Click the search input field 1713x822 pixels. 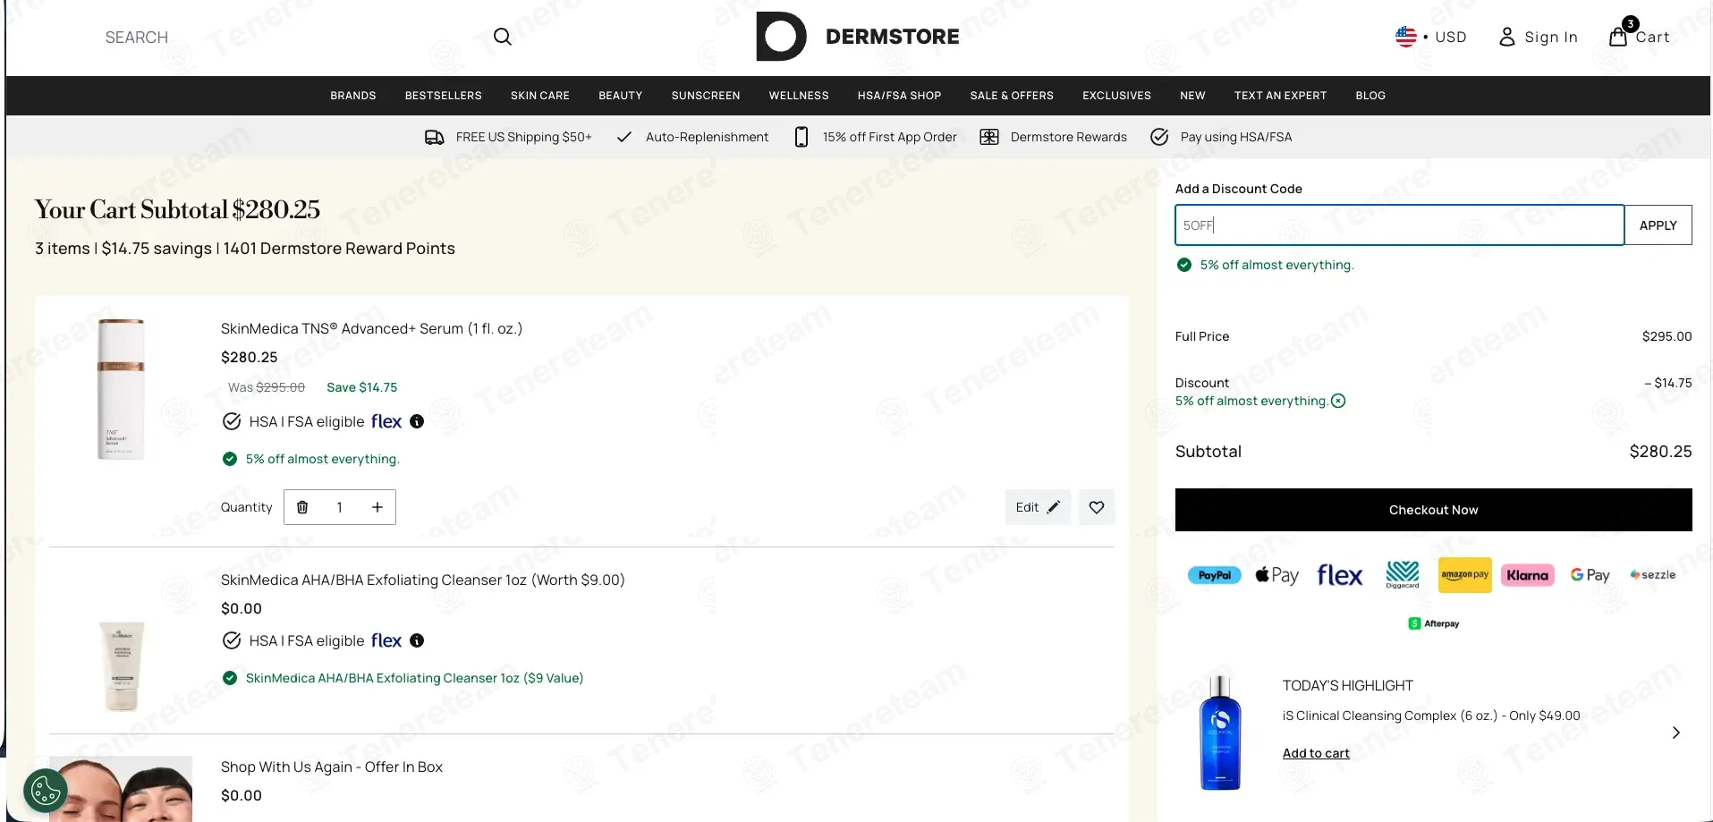(x=291, y=37)
